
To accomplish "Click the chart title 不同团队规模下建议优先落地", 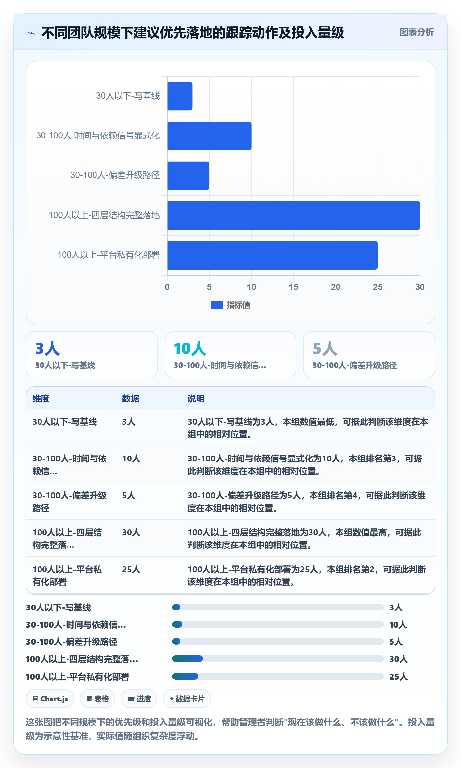I will pos(193,33).
